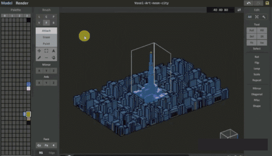Edit the model size 40 40 80 field

pyautogui.click(x=221, y=10)
